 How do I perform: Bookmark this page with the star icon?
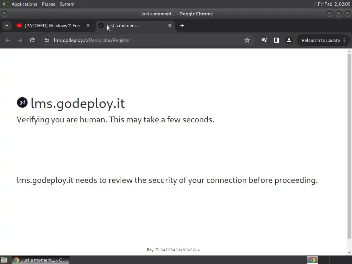[247, 40]
